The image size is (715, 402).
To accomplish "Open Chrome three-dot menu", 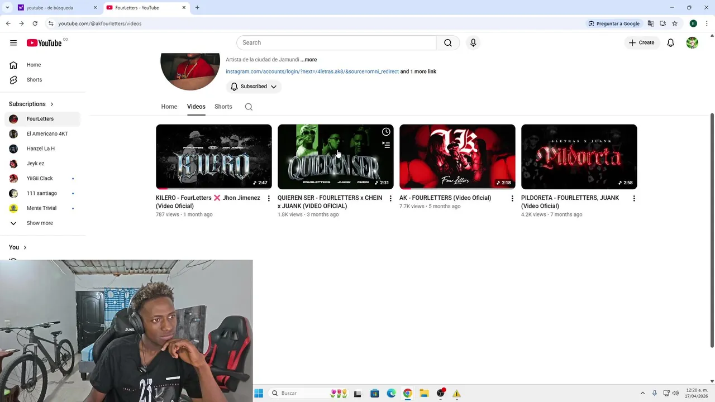I will click(707, 23).
